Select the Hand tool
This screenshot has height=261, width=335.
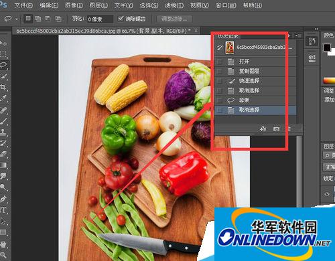point(3,244)
